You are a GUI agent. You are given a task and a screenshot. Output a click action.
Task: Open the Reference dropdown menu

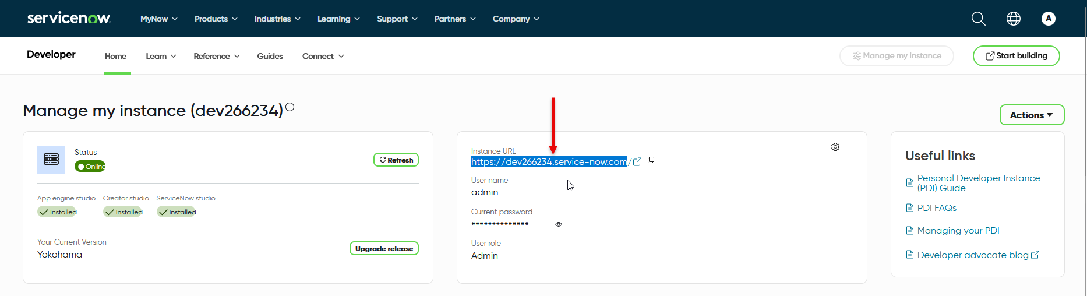(x=216, y=56)
